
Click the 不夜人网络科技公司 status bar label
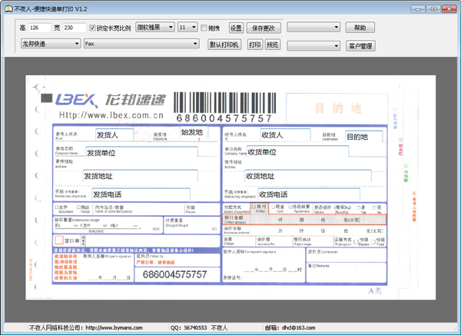55,327
